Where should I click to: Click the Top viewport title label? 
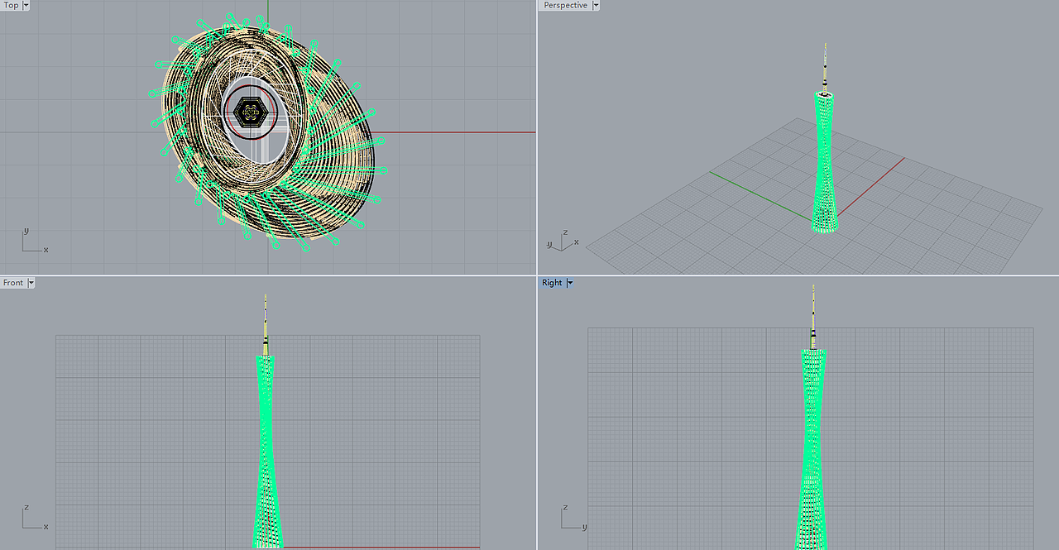[12, 5]
